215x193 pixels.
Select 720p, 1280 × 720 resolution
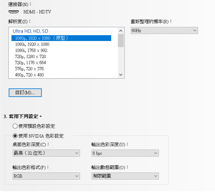(61, 57)
